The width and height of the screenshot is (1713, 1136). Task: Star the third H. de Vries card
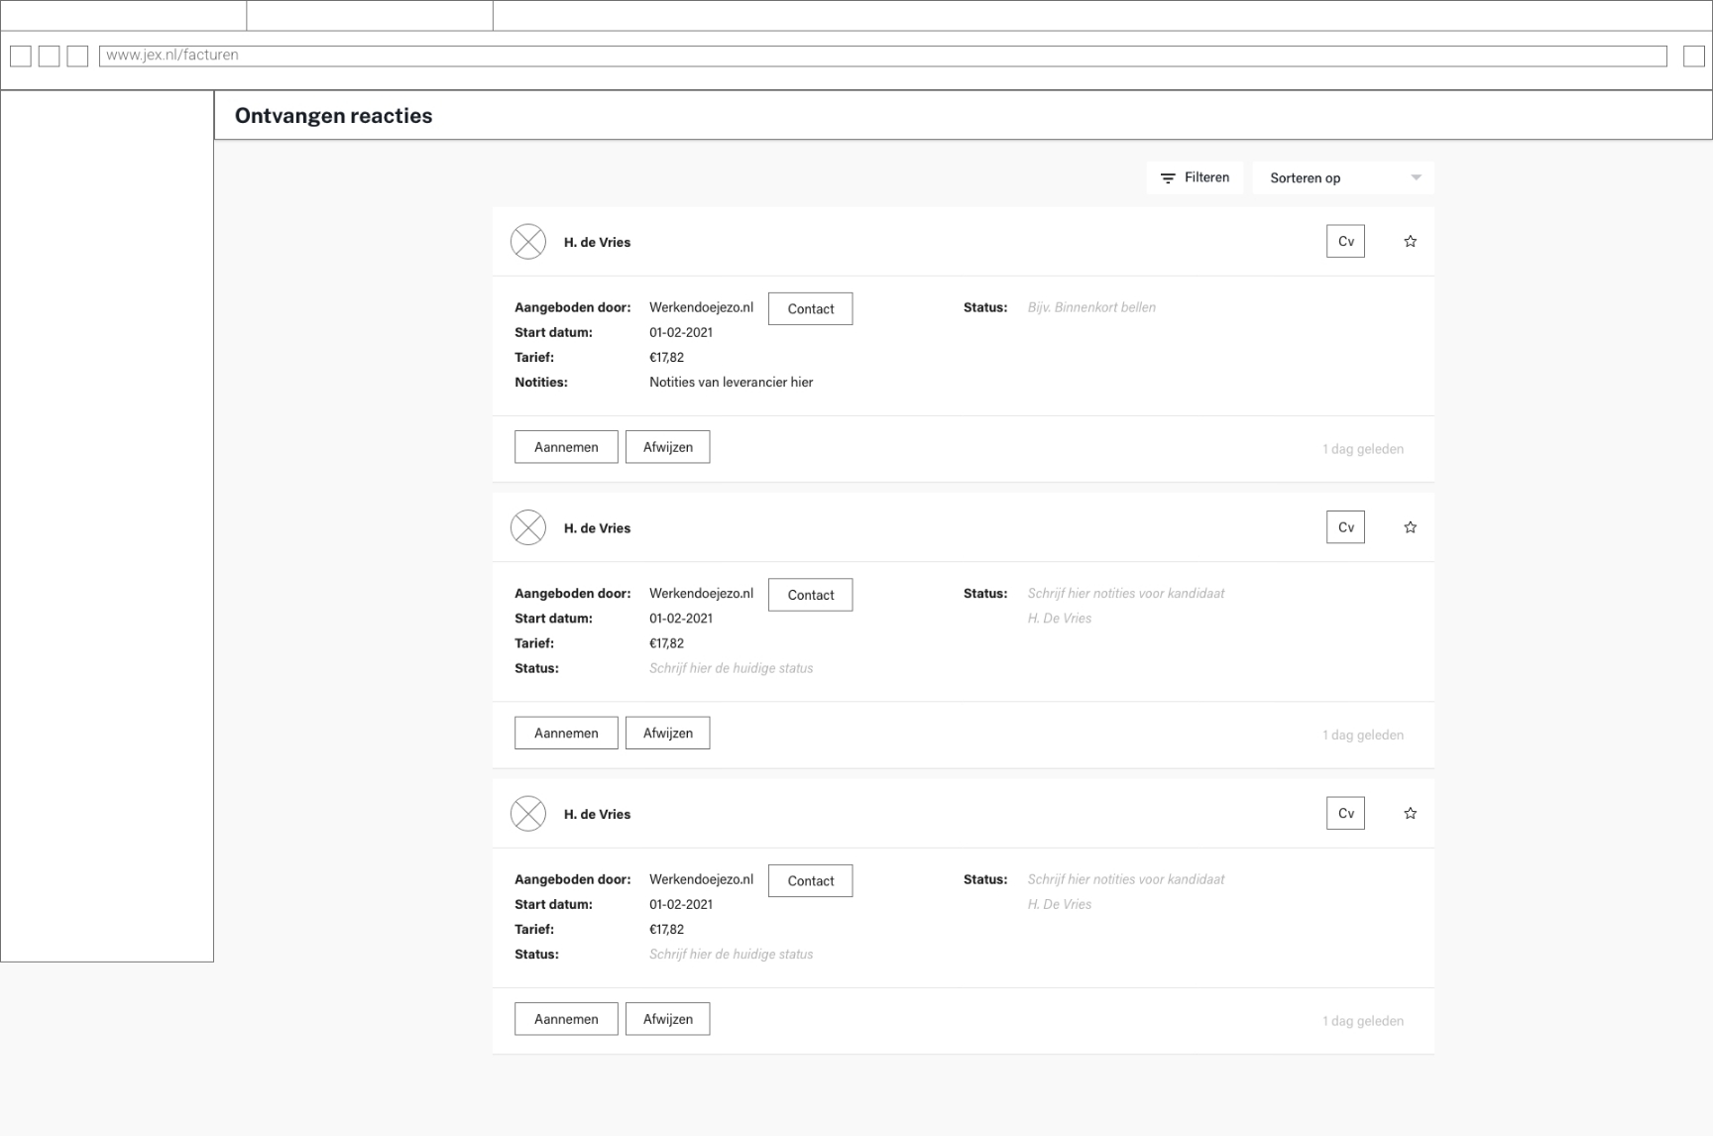(x=1410, y=813)
